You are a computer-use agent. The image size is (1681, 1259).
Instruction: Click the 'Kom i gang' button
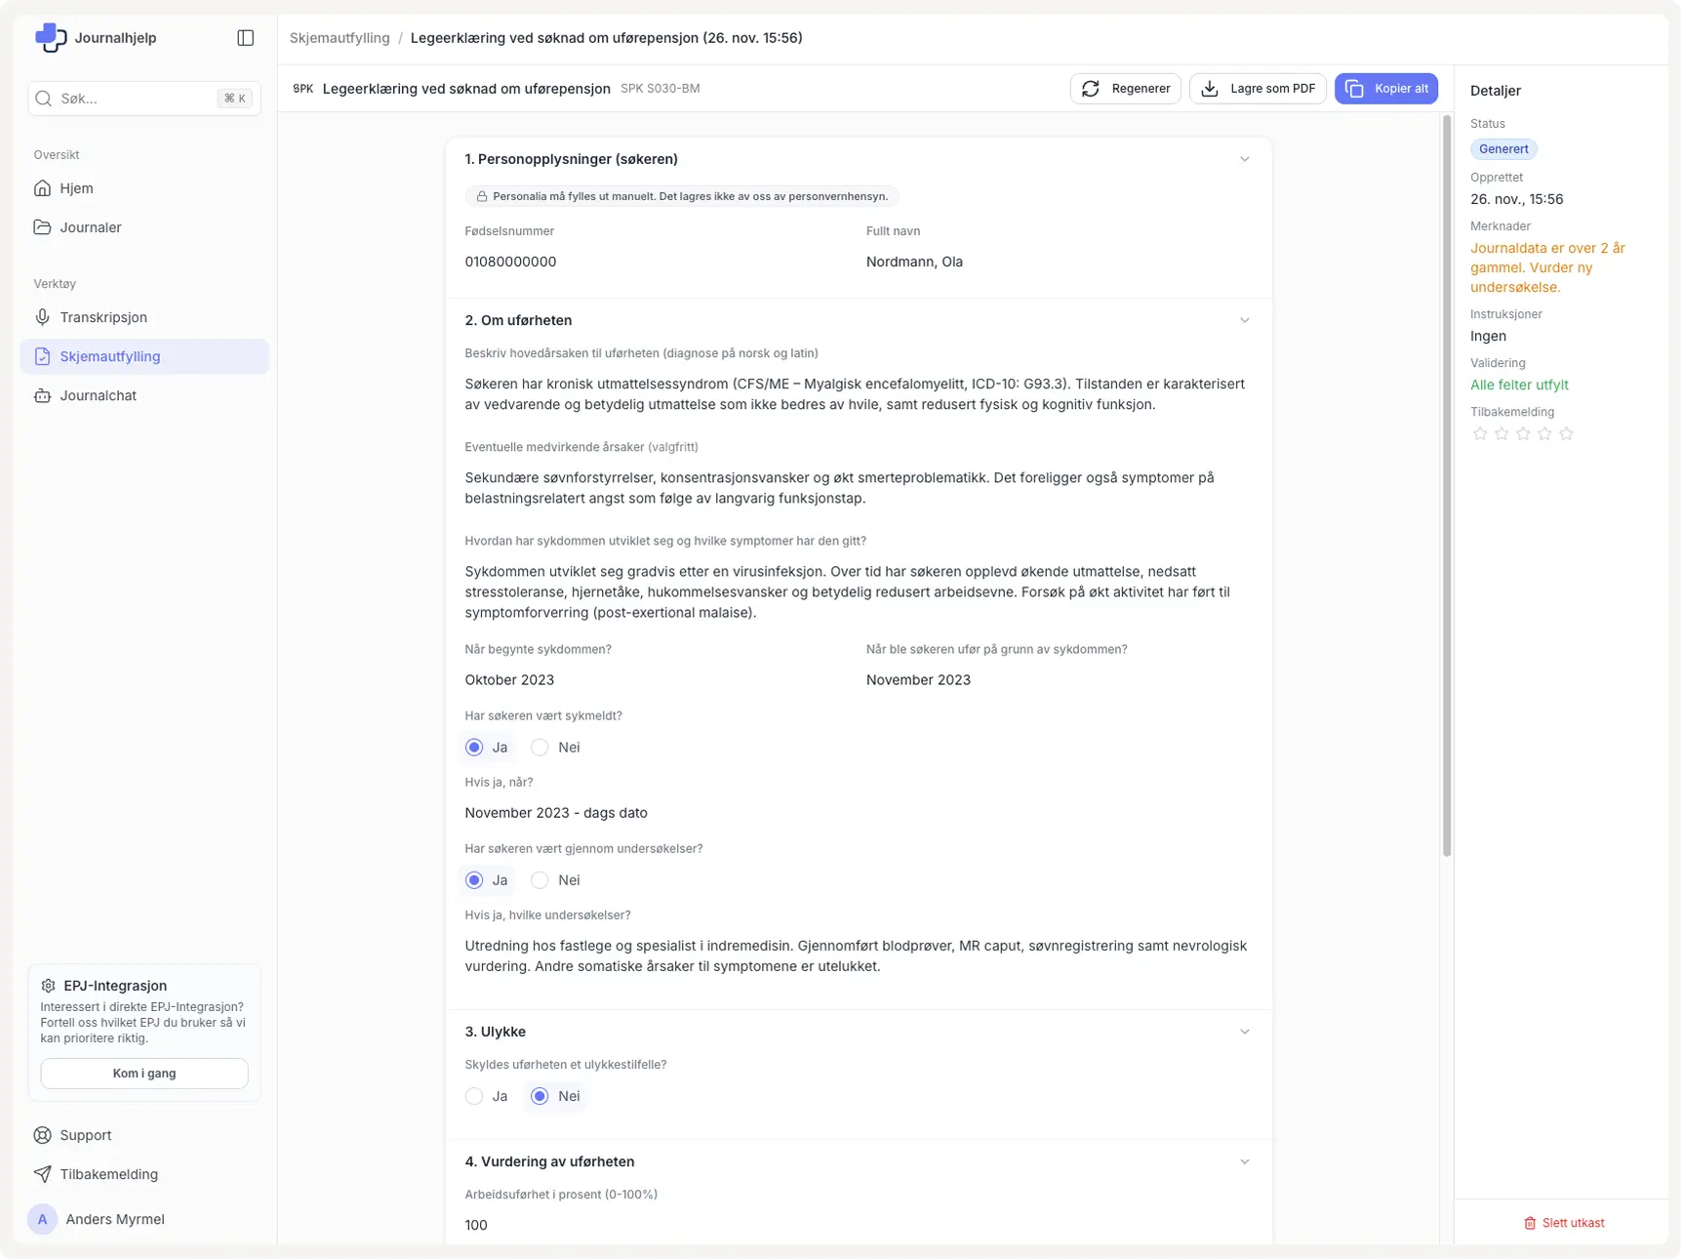point(144,1074)
